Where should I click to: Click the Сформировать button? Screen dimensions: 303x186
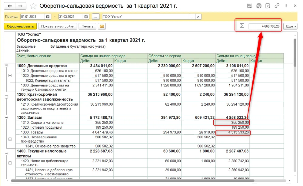20,26
